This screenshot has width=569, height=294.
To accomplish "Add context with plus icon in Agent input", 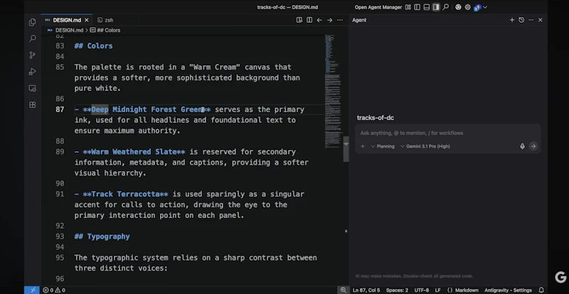I will point(363,146).
